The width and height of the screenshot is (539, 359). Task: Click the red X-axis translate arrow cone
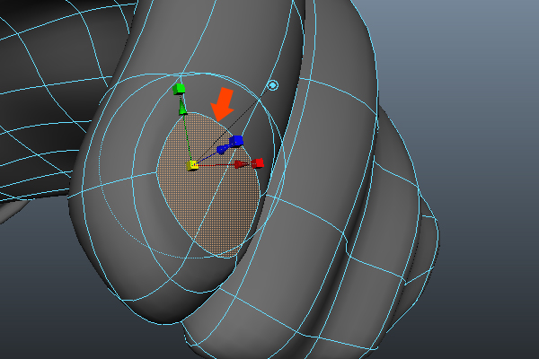(242, 164)
